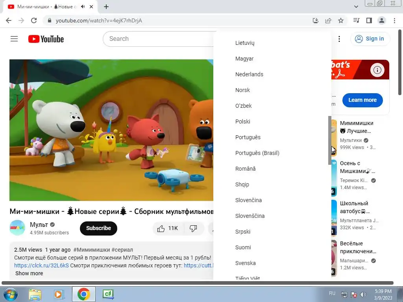Open the https://cutt. description link
This screenshot has height=302, width=403.
[198, 265]
